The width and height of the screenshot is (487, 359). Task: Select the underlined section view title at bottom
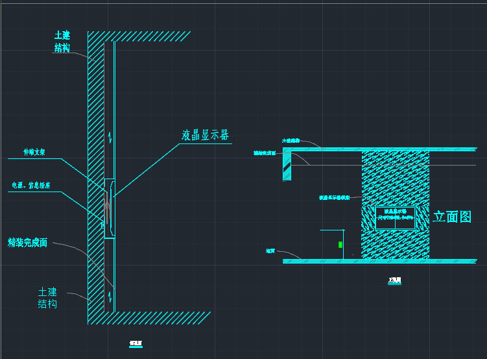[136, 343]
